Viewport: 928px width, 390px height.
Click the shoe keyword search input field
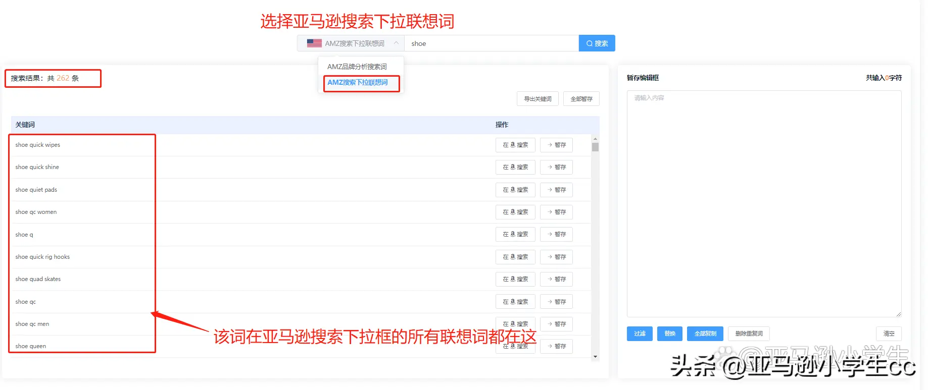tap(491, 43)
